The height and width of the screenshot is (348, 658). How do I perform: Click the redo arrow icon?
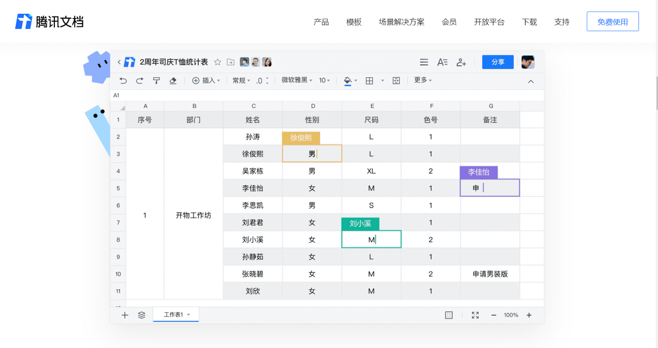tap(140, 81)
